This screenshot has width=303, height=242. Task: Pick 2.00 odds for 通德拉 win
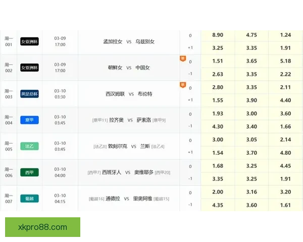[218, 192]
